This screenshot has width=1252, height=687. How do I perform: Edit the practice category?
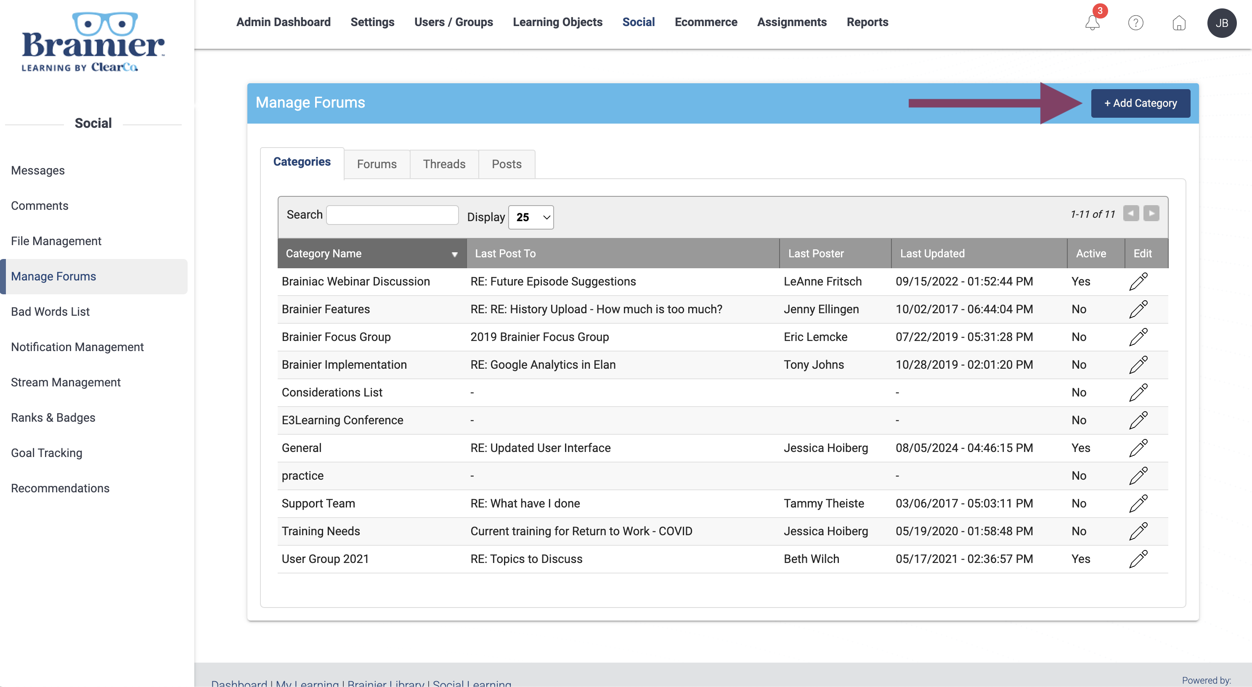point(1138,475)
